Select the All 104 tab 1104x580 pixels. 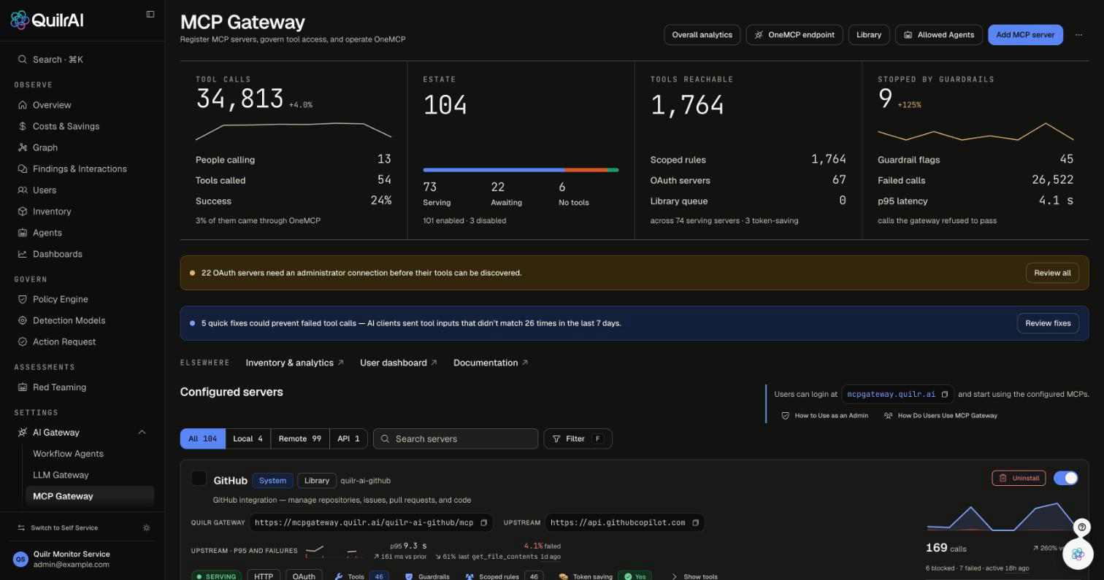click(203, 438)
